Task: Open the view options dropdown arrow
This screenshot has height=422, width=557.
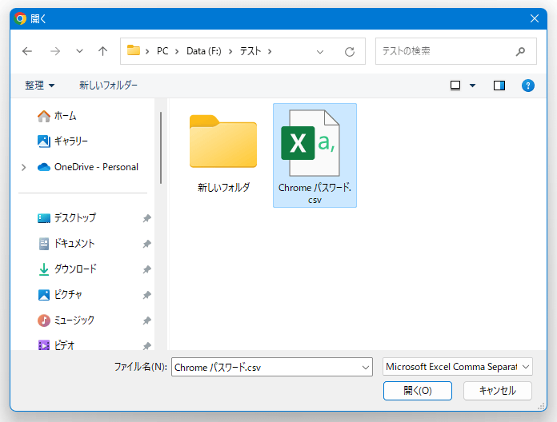Action: [x=472, y=86]
